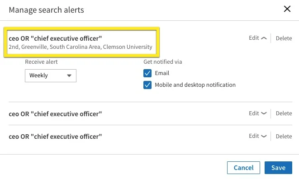The image size is (299, 179).
Task: Uncheck Mobile and desktop notification checkbox
Action: (147, 85)
